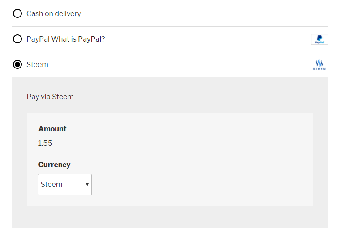Open the Currency dropdown box
Image resolution: width=342 pixels, height=237 pixels.
[x=65, y=185]
